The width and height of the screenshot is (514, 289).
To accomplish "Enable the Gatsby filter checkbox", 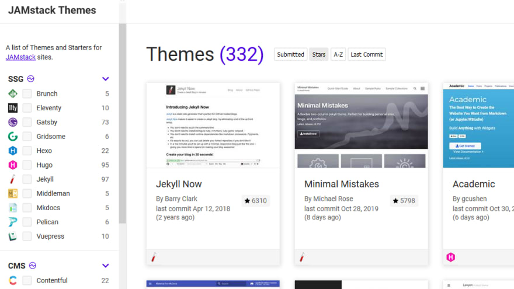I will point(27,122).
